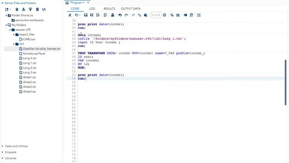289x163 pixels.
Task: Open the New item dropdown in the files pane
Action: click(x=8, y=10)
